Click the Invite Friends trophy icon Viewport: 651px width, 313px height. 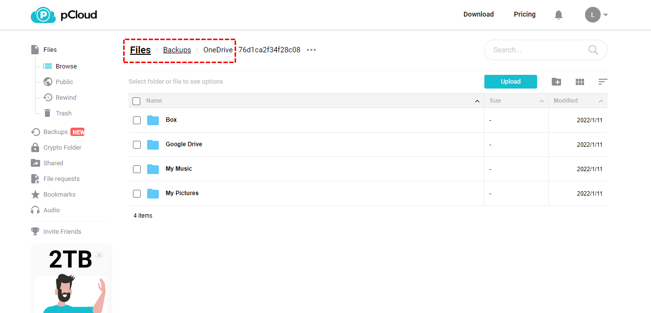[35, 231]
